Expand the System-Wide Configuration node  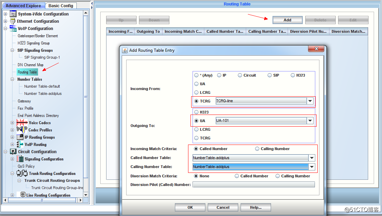pos(6,14)
